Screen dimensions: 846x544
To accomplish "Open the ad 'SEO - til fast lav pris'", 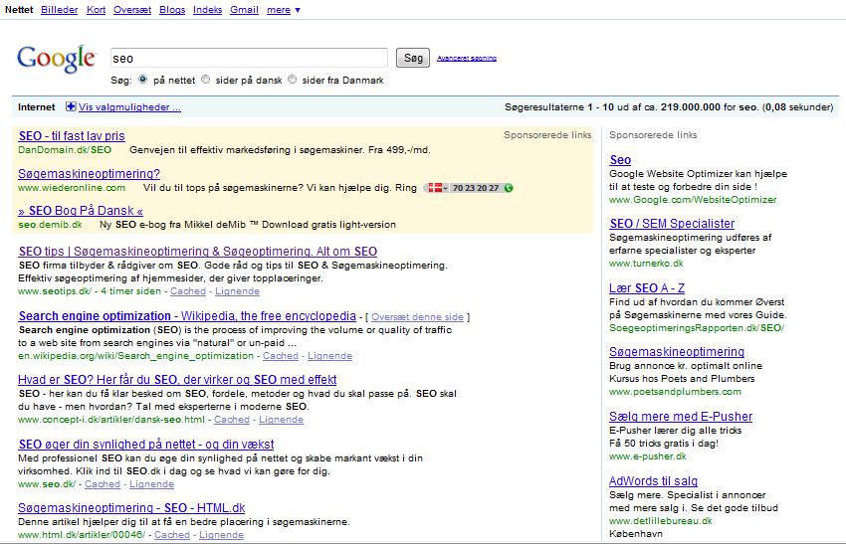I will click(72, 136).
